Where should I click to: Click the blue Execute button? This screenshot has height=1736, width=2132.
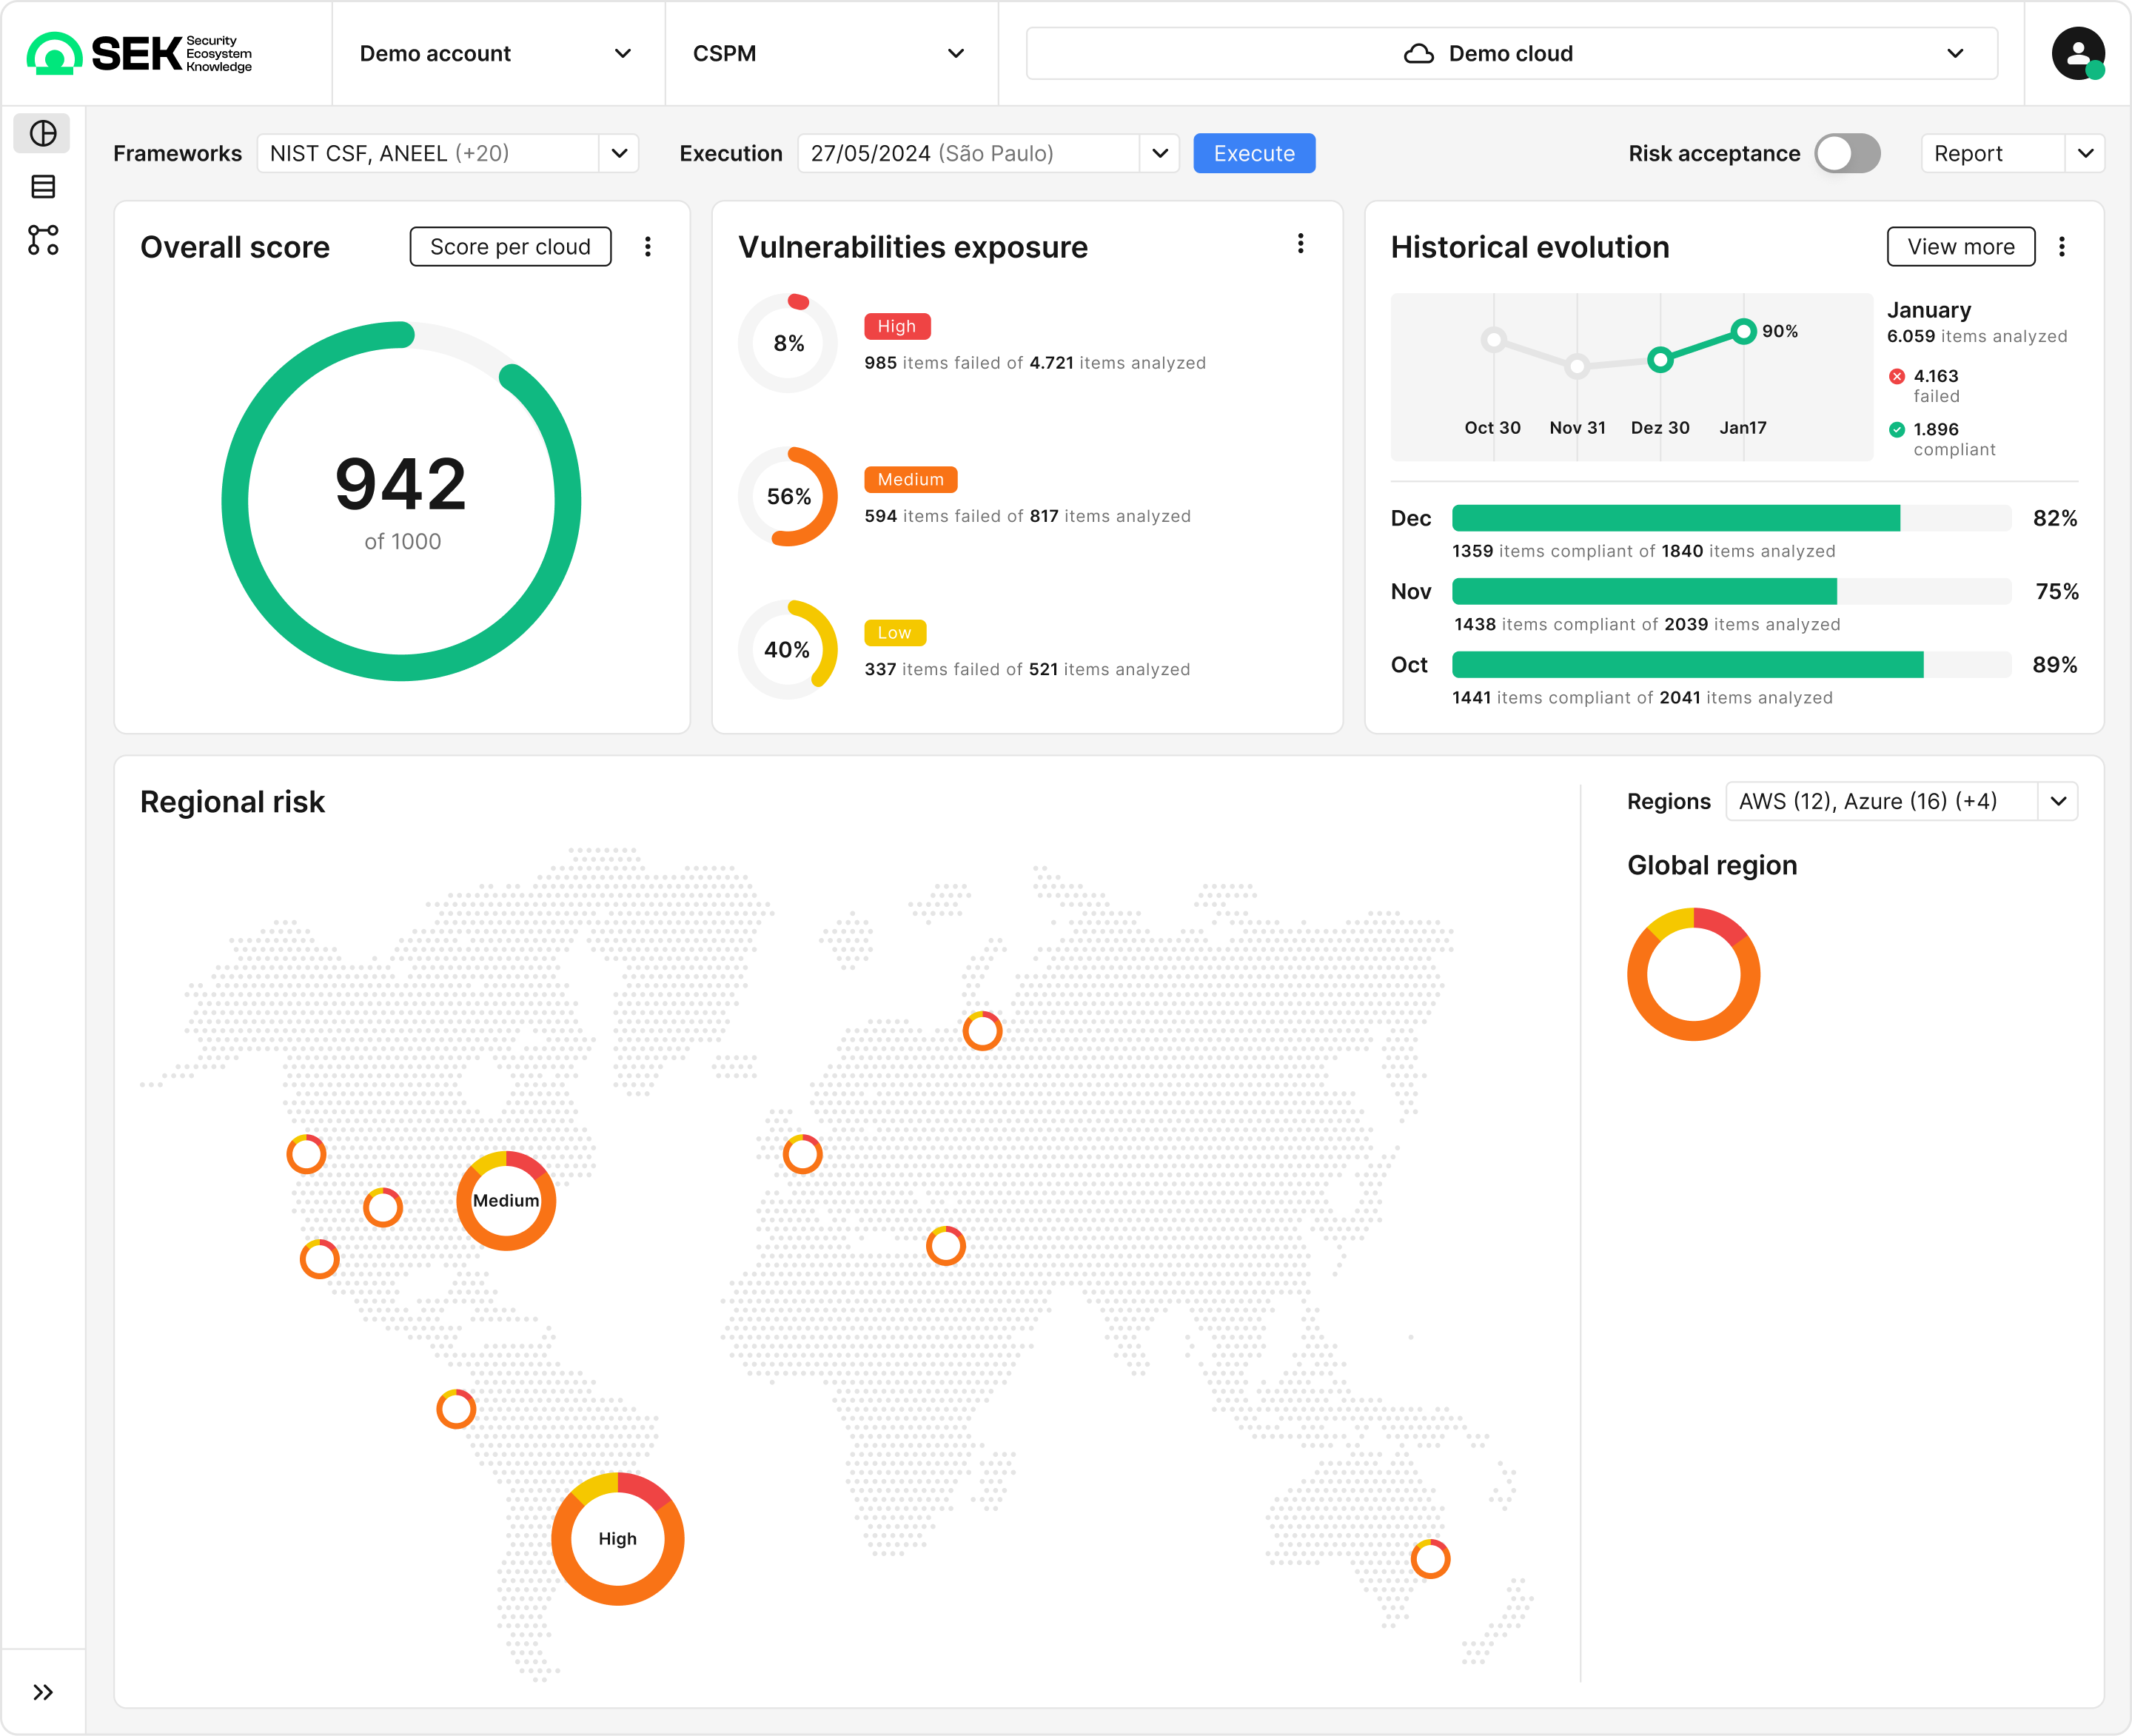tap(1254, 154)
